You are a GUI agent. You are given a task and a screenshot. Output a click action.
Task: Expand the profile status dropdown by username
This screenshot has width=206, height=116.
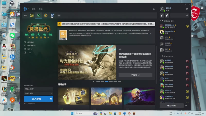[x=172, y=8]
